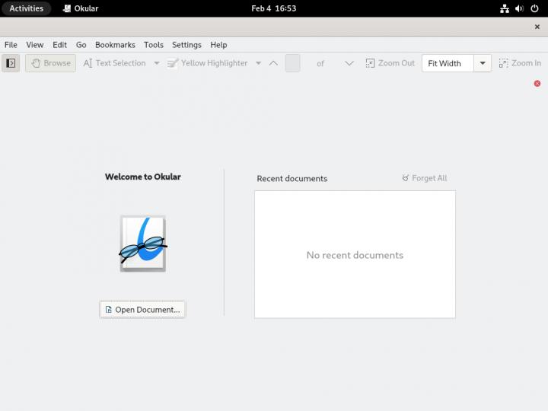Select the Browse hand tool
This screenshot has width=548, height=411.
50,63
